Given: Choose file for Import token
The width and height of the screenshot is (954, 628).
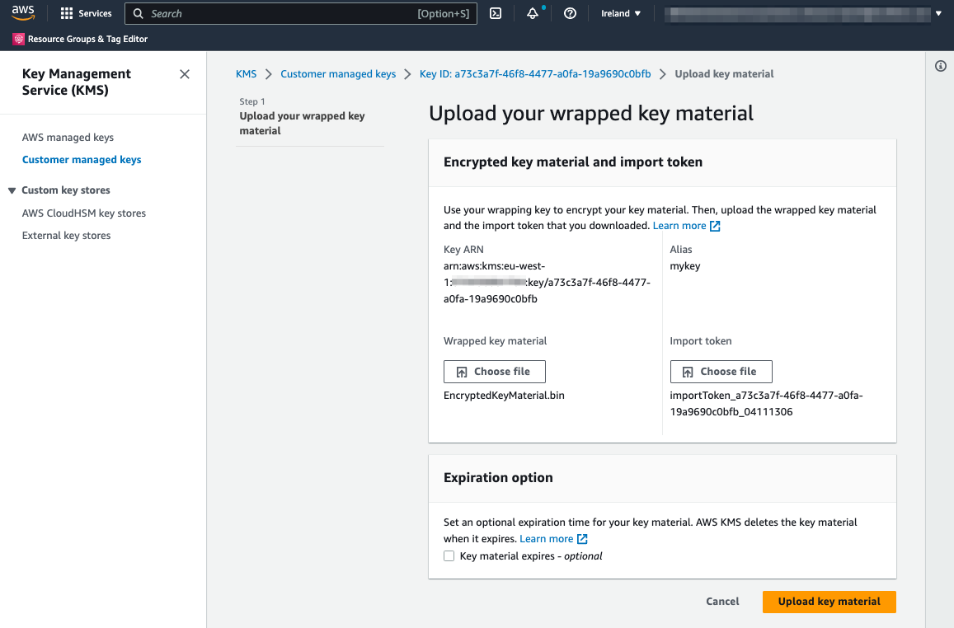Looking at the screenshot, I should point(721,372).
